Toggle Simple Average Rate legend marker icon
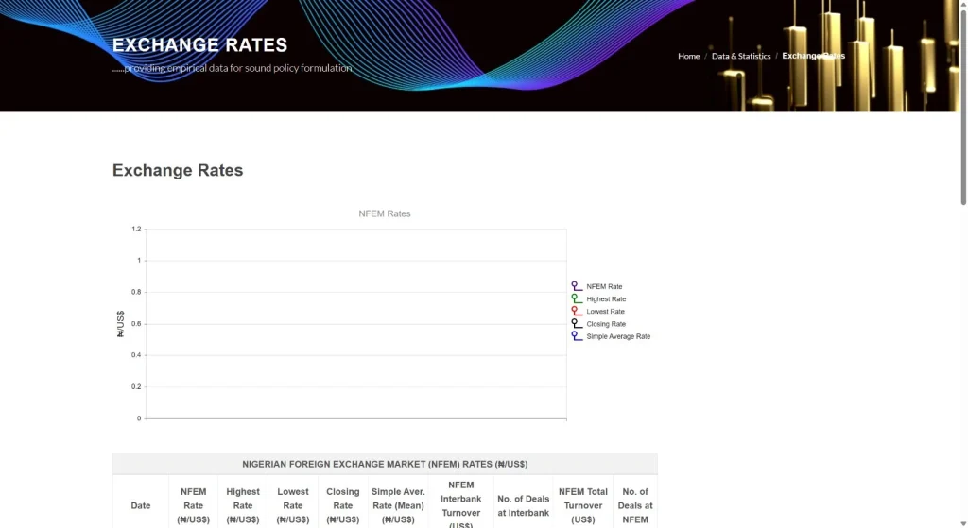Screen dimensions: 968x528 click(577, 336)
